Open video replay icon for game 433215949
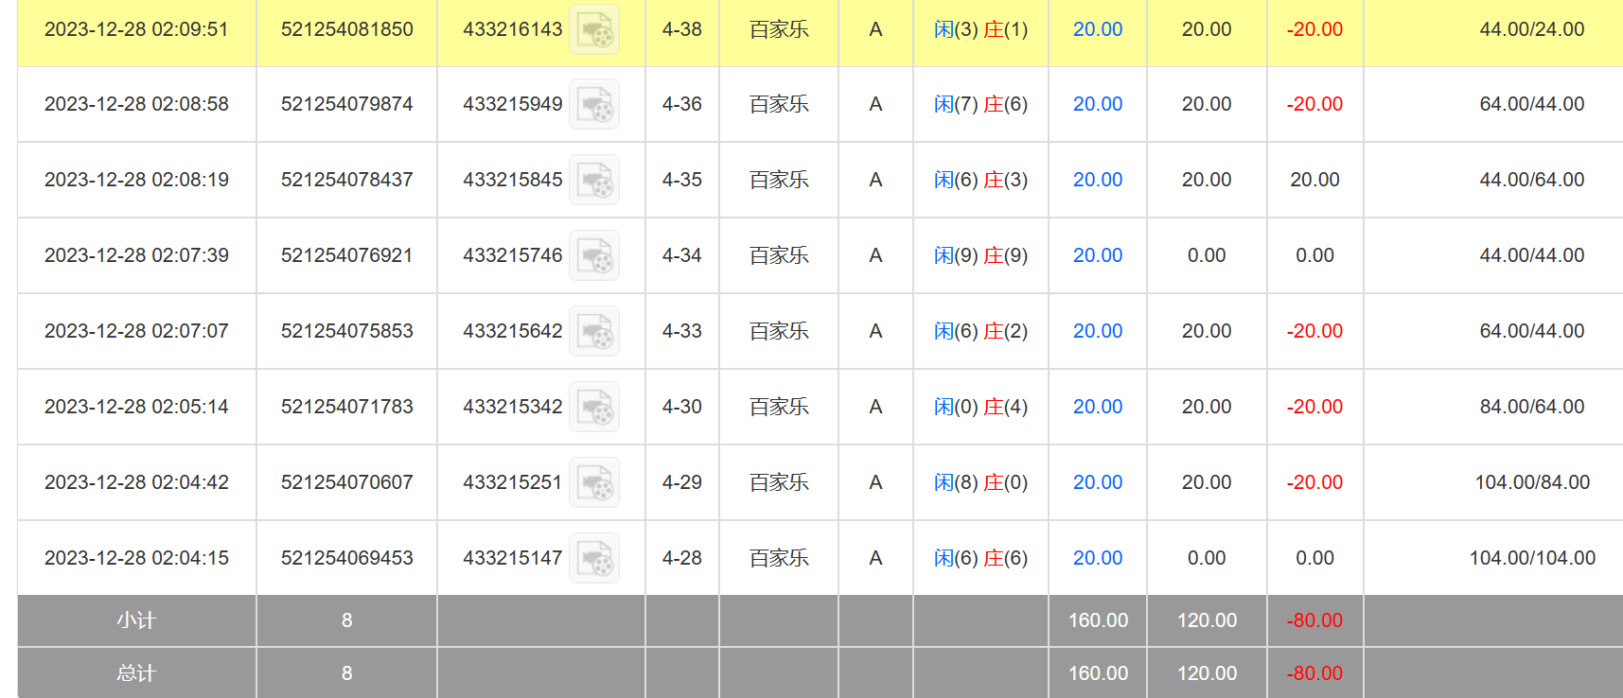The image size is (1623, 698). (x=593, y=104)
